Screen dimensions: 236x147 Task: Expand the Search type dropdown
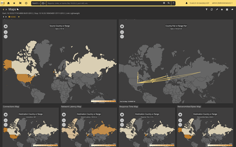(36, 3)
